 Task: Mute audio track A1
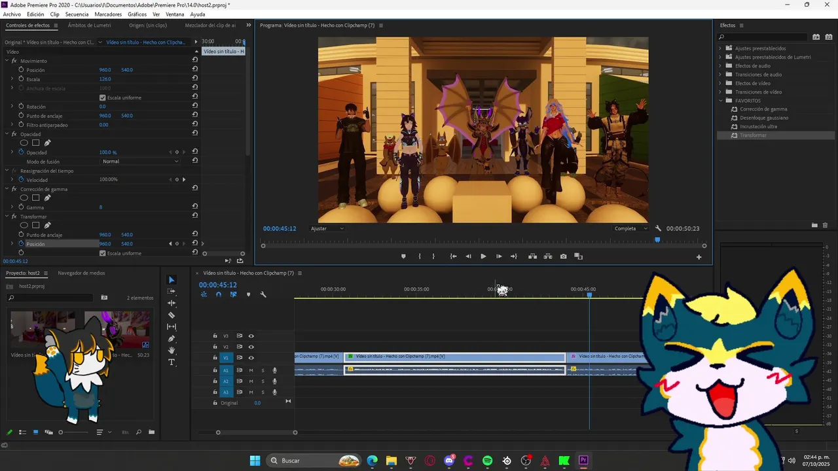pos(251,370)
